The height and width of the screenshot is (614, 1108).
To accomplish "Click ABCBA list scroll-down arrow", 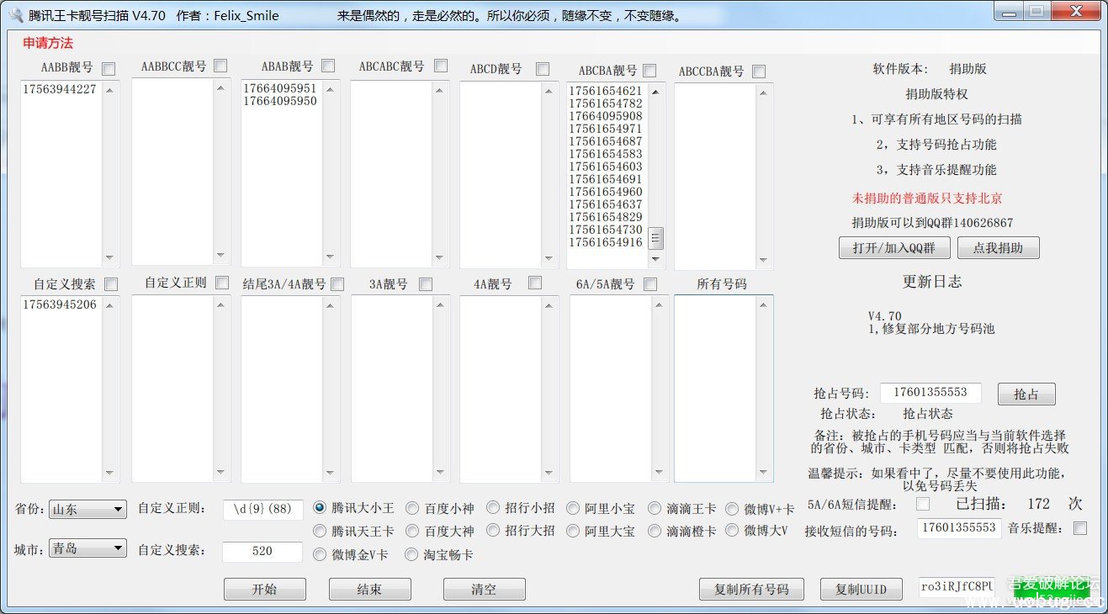I will point(655,260).
